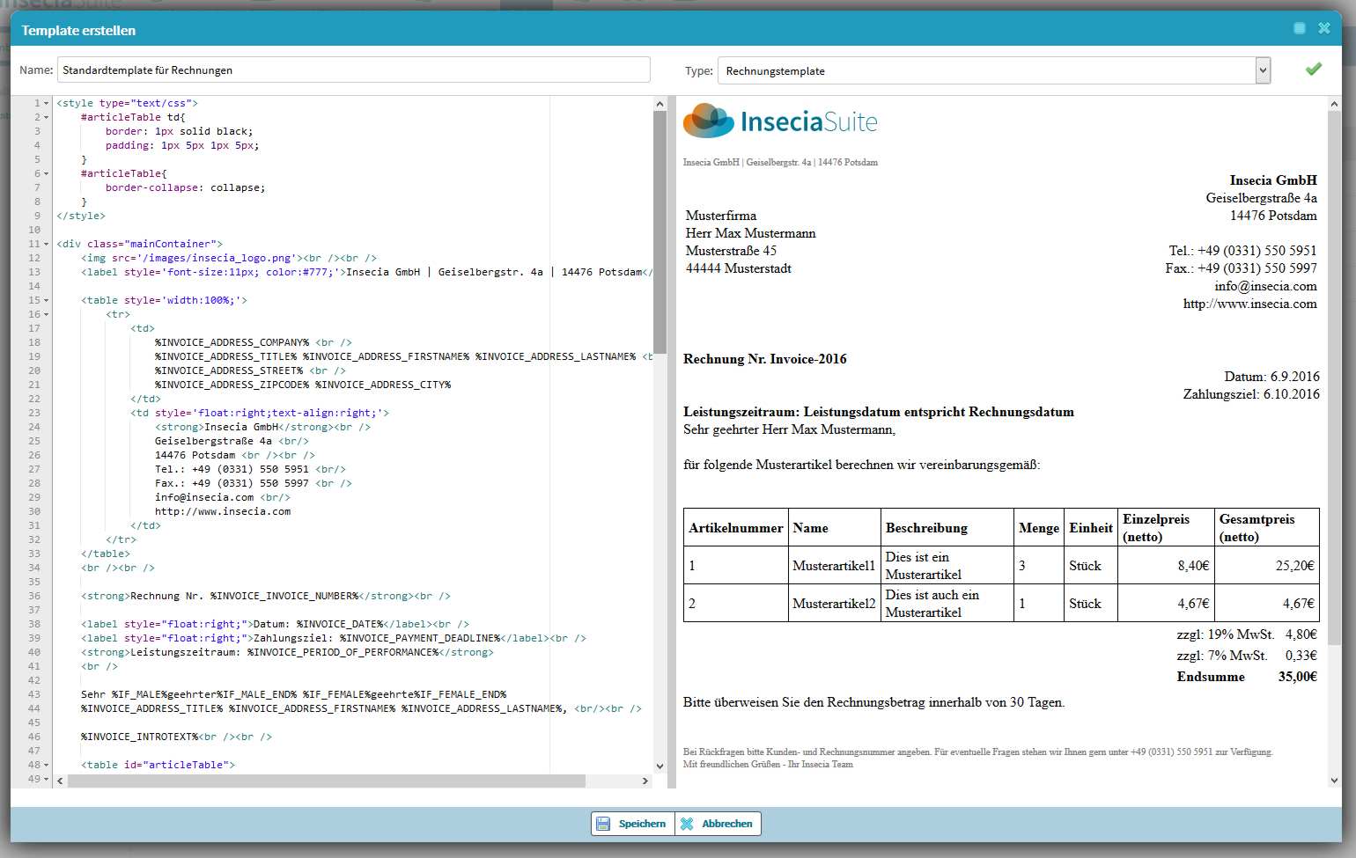Click code editor vertical scrollbar down arrow
Image resolution: width=1356 pixels, height=858 pixels.
[660, 766]
